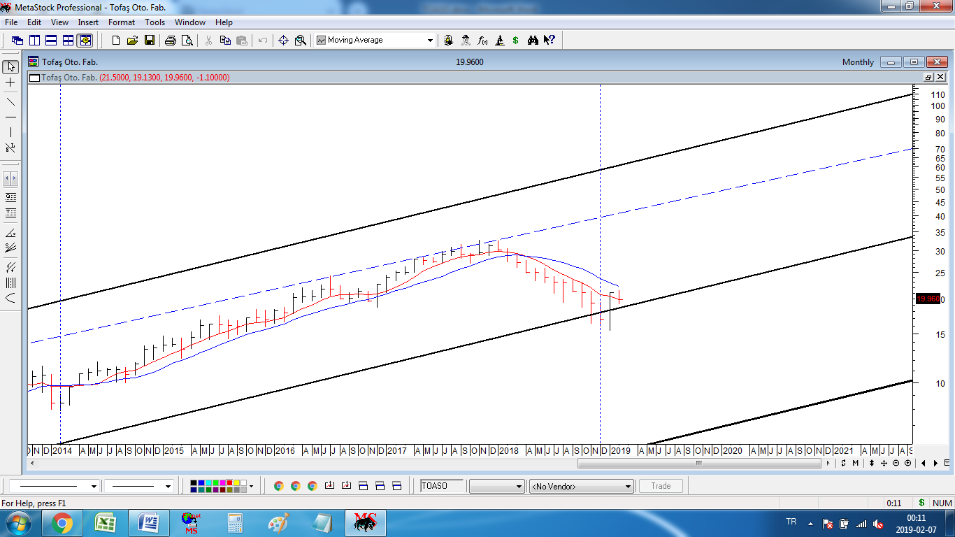This screenshot has width=955, height=537.
Task: Click the last highlighted layout toolbar icon
Action: (85, 41)
